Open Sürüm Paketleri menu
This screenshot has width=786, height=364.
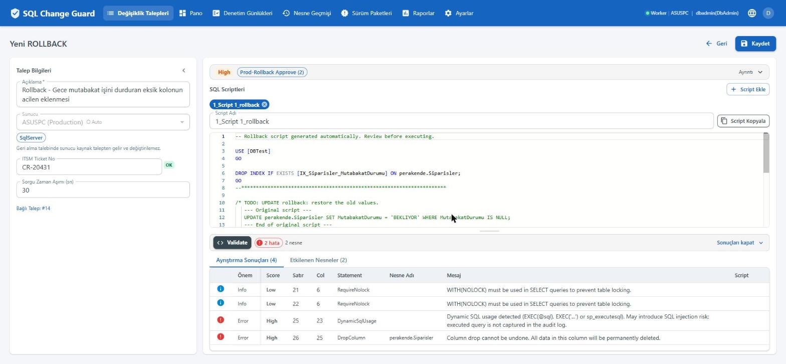click(x=366, y=13)
